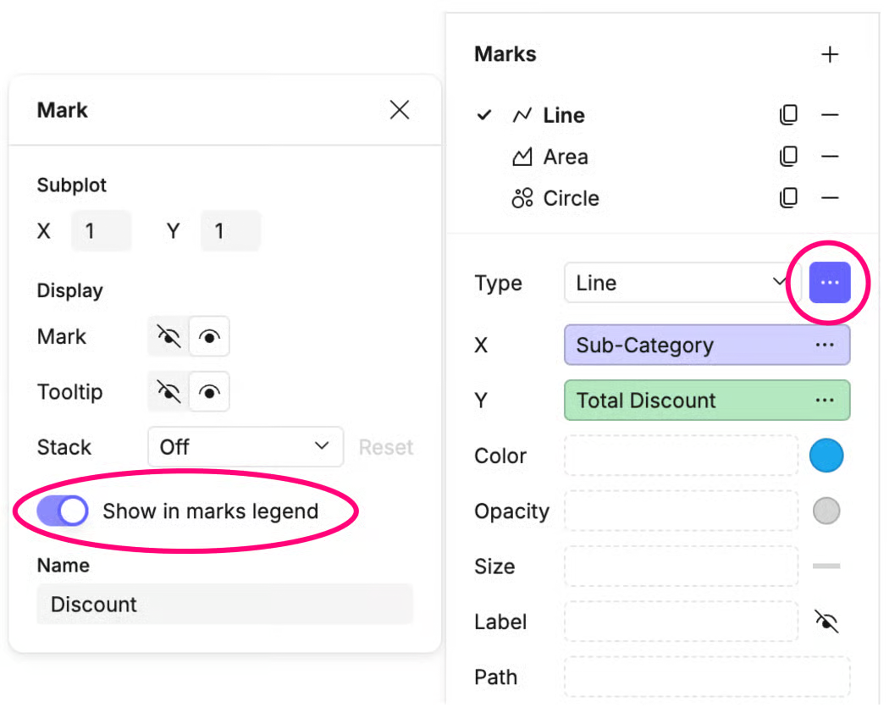
Task: Open mark options via purple ellipsis button
Action: [830, 283]
